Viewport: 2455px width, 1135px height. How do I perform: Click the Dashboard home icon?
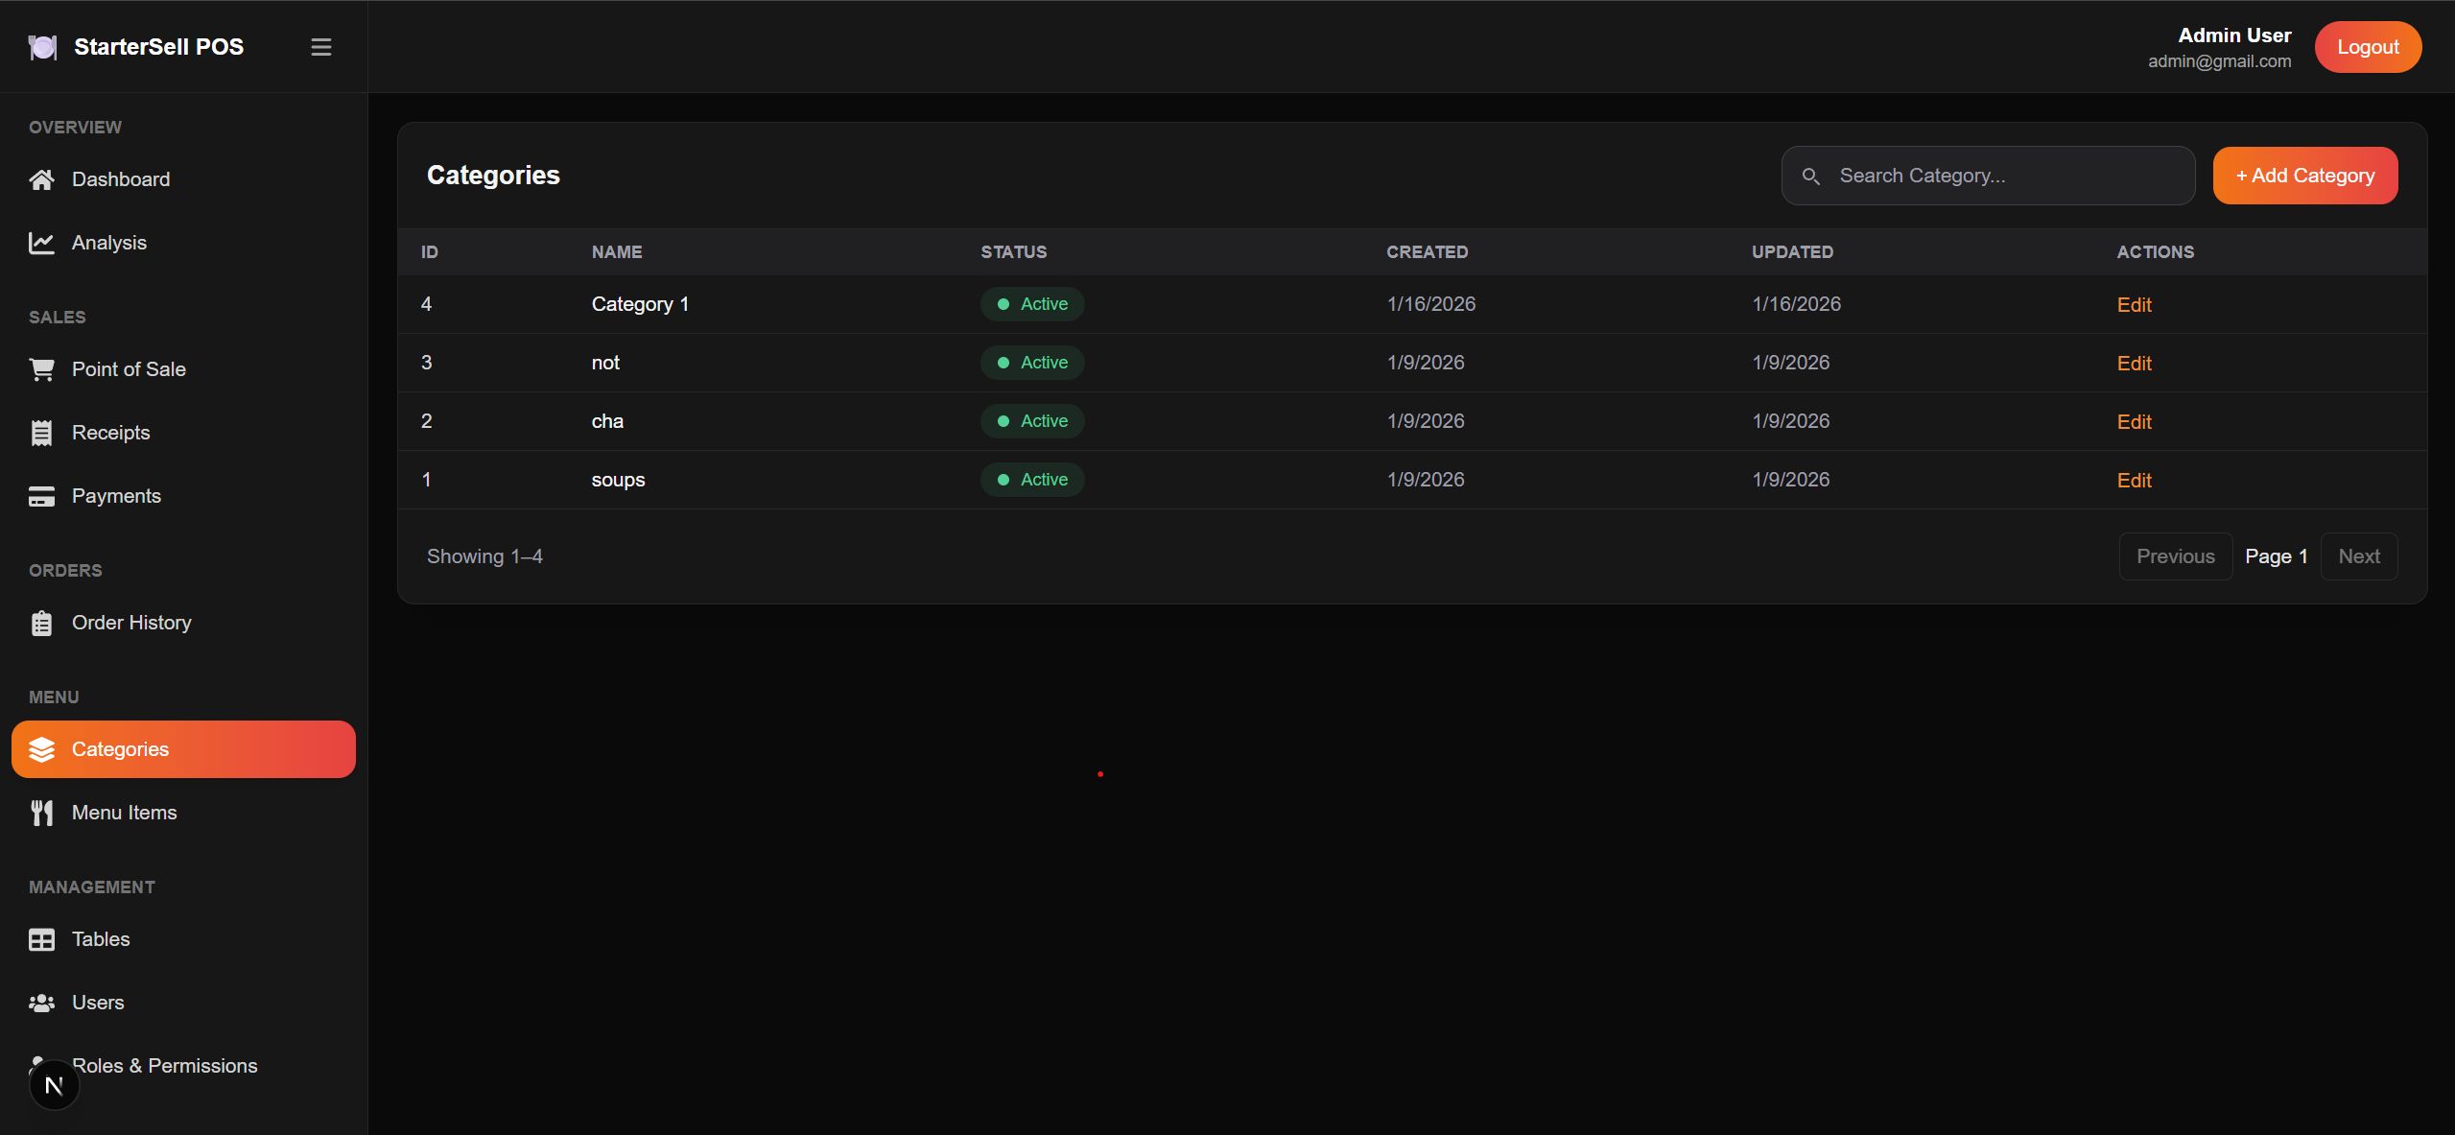click(41, 179)
